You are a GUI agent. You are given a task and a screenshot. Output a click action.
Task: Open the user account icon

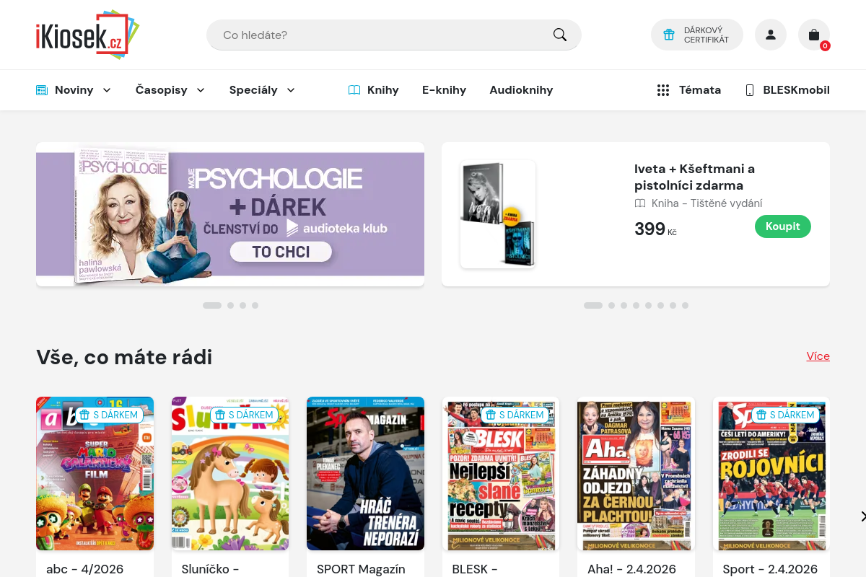[770, 35]
